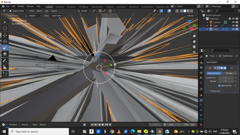This screenshot has width=240, height=135.
Task: Toggle the Optimal Display checkbox
Action: 219,86
